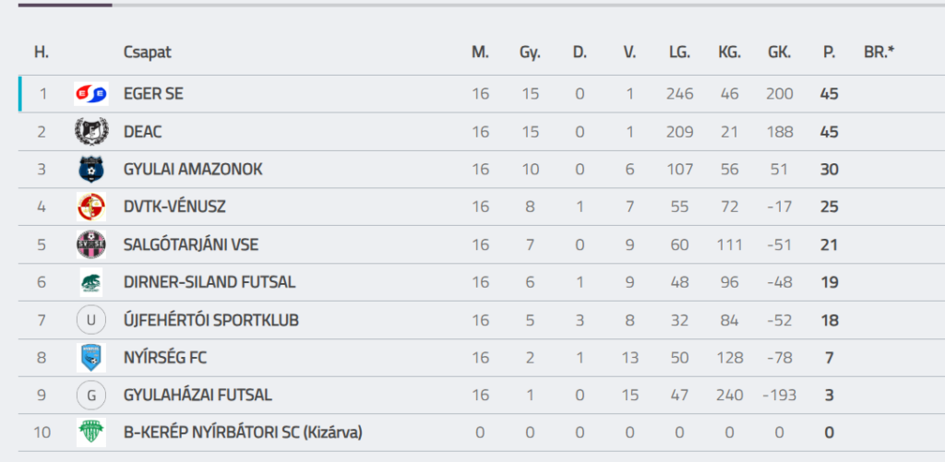
Task: Click the Újfehértói Sportklub letter U icon
Action: 90,321
